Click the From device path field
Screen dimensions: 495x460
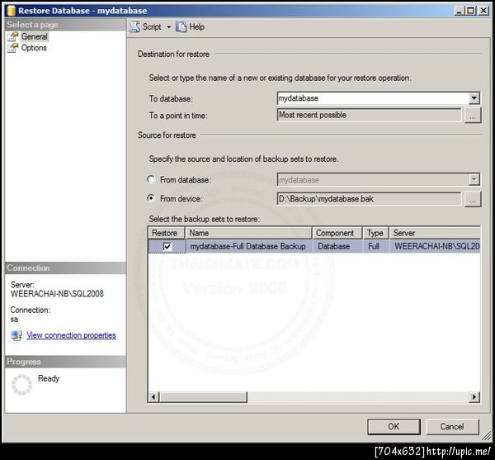(x=369, y=199)
